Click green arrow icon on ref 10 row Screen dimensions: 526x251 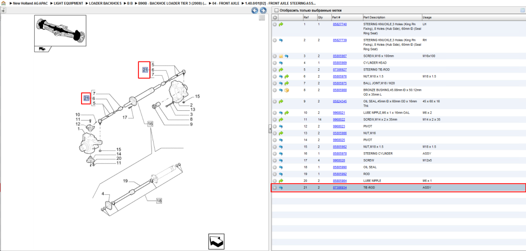pos(287,113)
